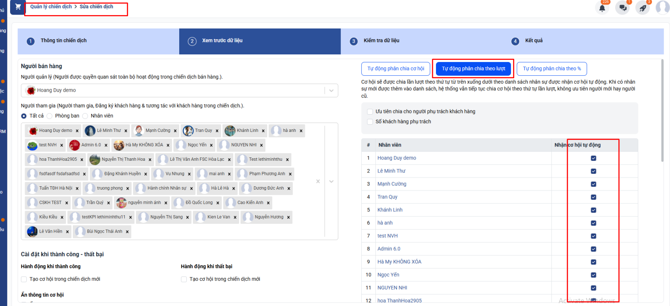This screenshot has height=306, width=670.
Task: Open the notifications bell icon
Action: pyautogui.click(x=602, y=8)
